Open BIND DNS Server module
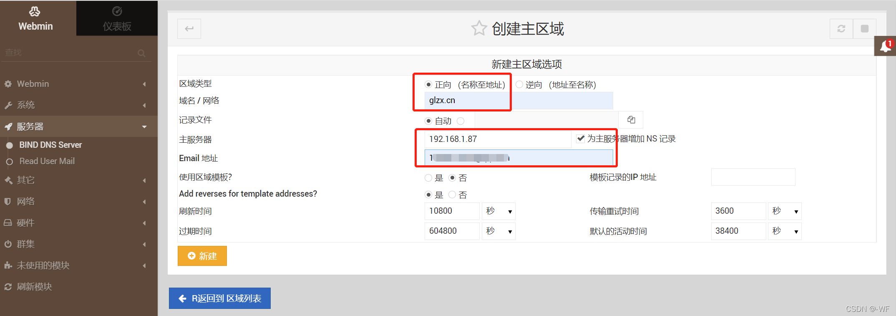 point(50,145)
